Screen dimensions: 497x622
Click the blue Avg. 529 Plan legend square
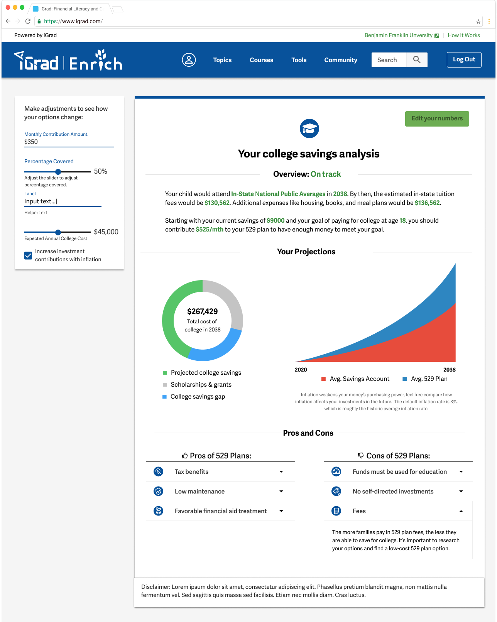[405, 379]
